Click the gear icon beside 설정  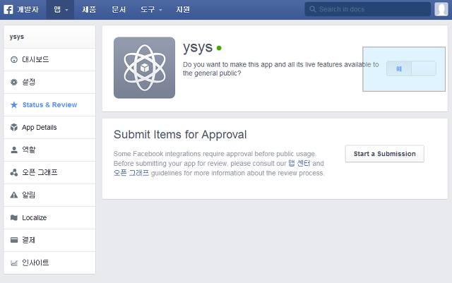(x=14, y=82)
